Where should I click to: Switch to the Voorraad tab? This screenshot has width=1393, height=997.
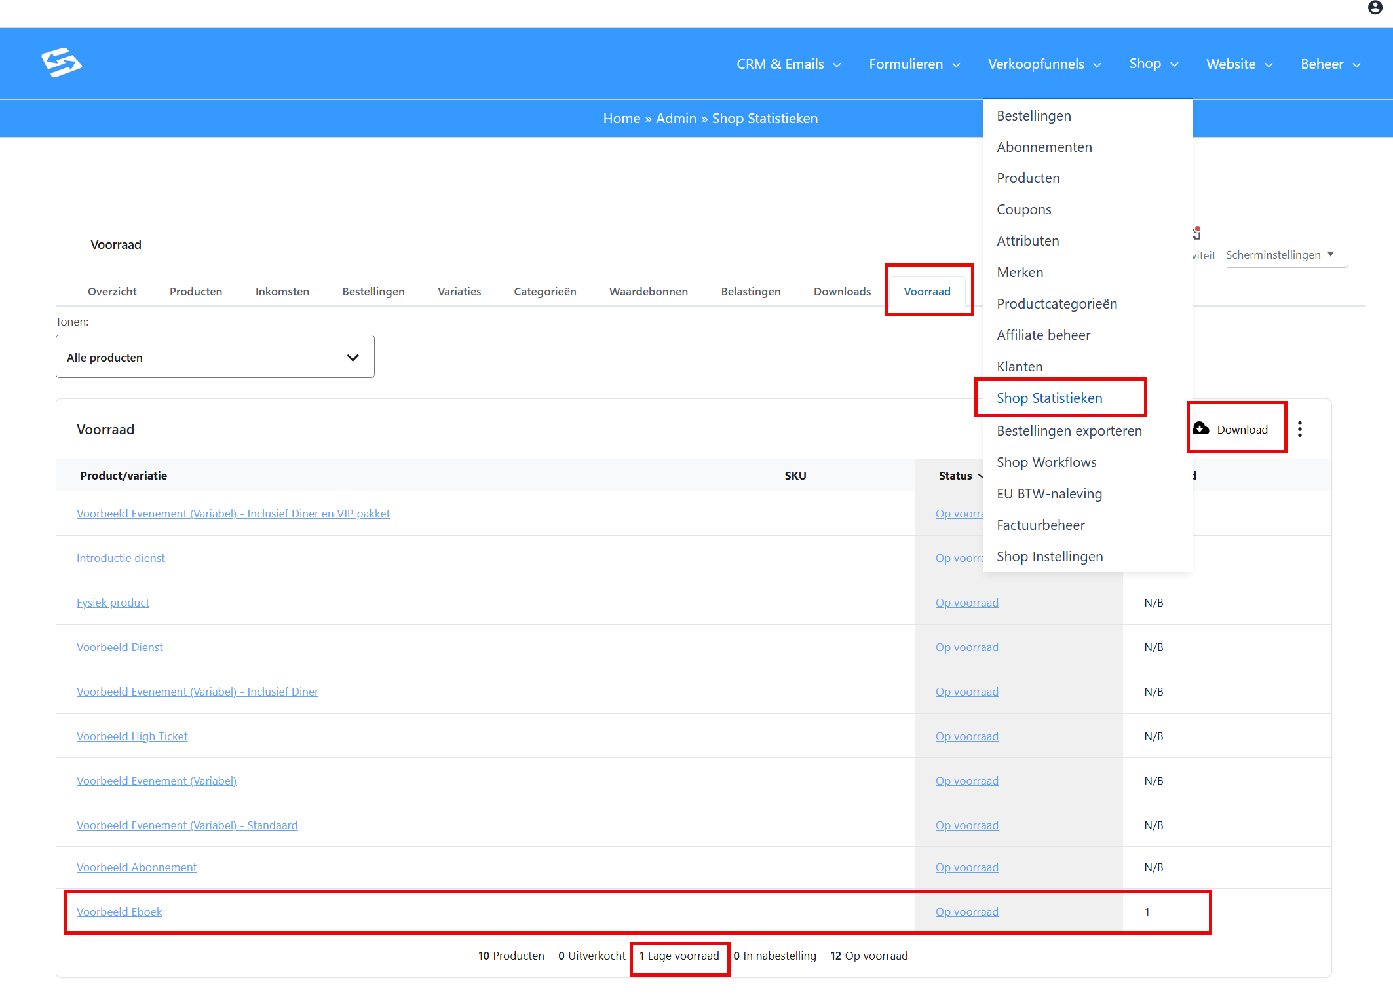tap(926, 292)
